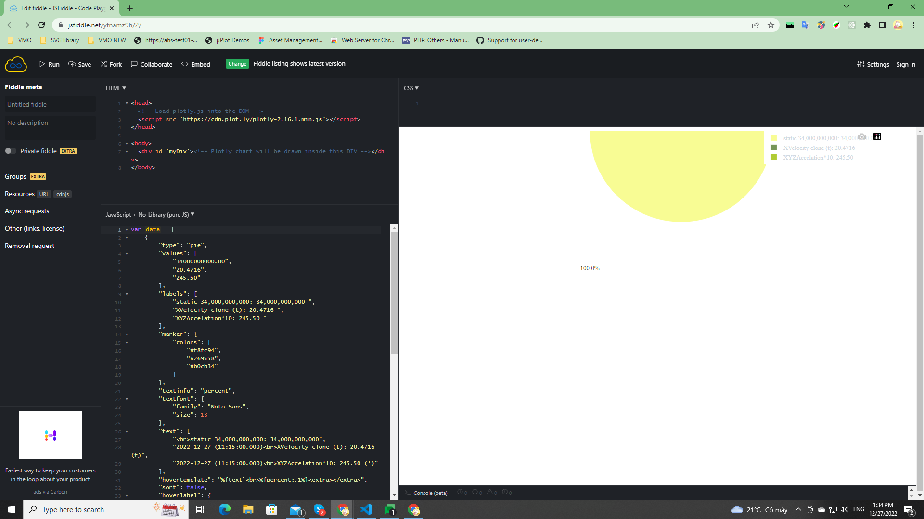Enable the Private fiddle toggle
The image size is (924, 519).
point(10,150)
